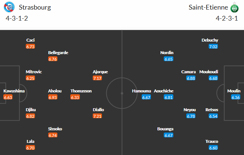244x155 pixels.
Task: Click player Nordin's 6.65 rating
Action: pos(169,59)
